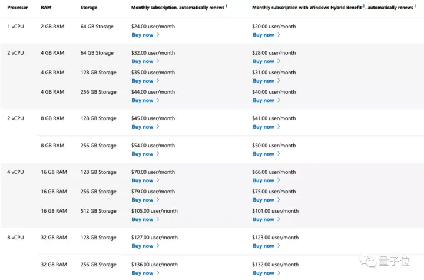
Task: Click the arrow after Buy now under $101.00
Action: 279,219
